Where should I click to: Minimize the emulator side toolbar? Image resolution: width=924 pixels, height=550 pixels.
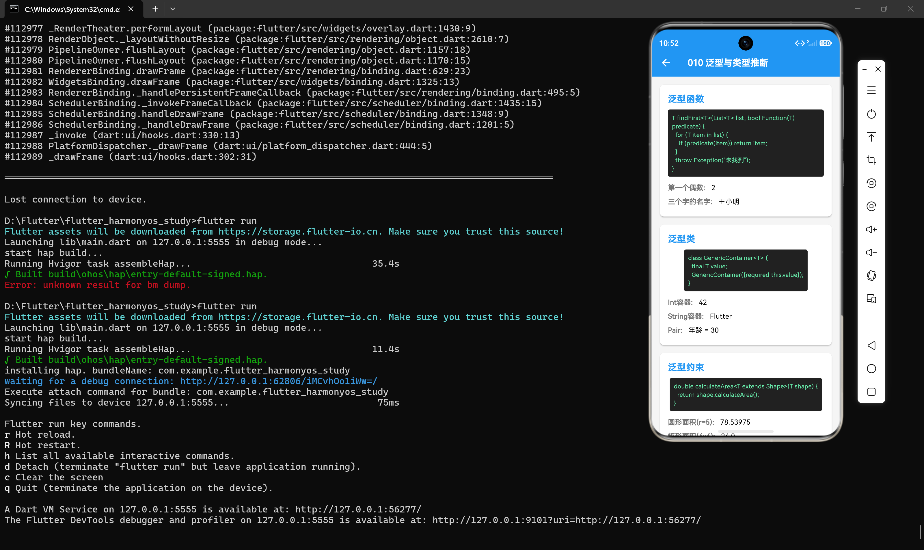tap(864, 69)
